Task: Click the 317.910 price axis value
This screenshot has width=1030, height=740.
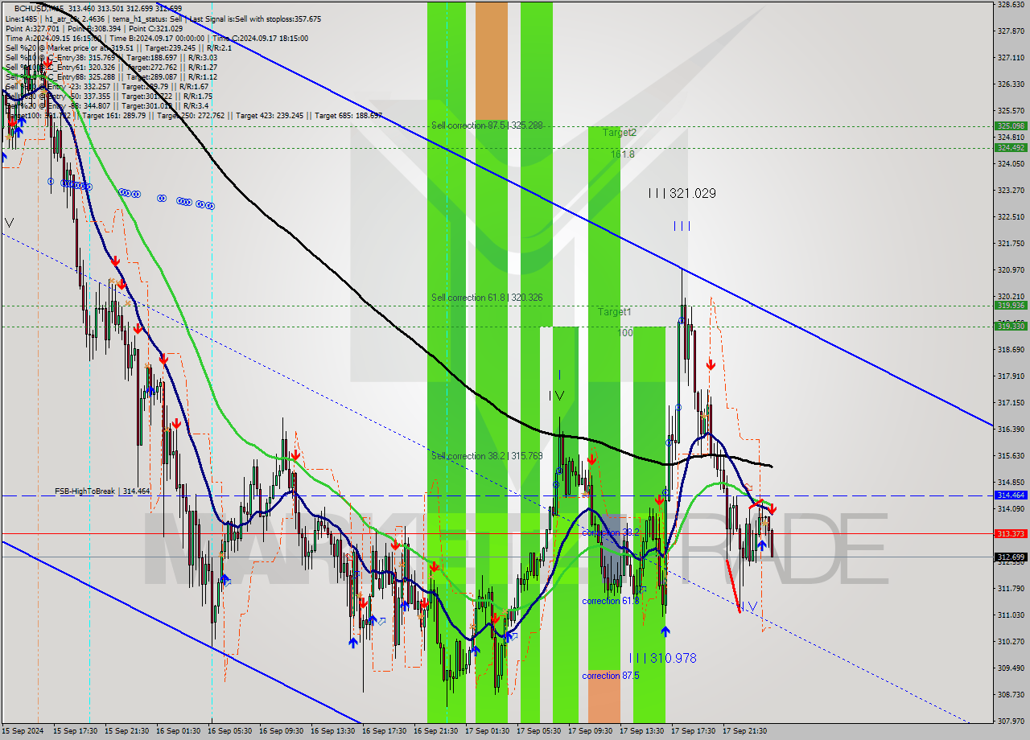Action: pyautogui.click(x=1011, y=376)
